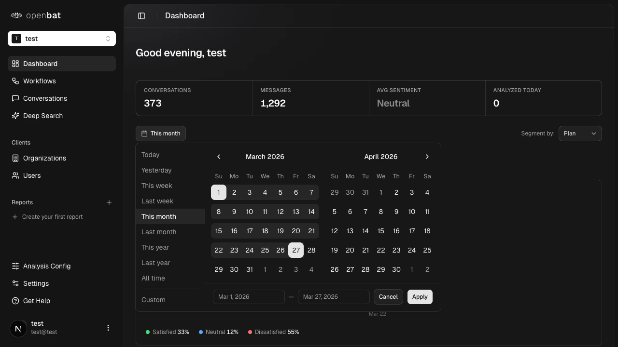The image size is (618, 347).
Task: Open the Users page
Action: 32,175
